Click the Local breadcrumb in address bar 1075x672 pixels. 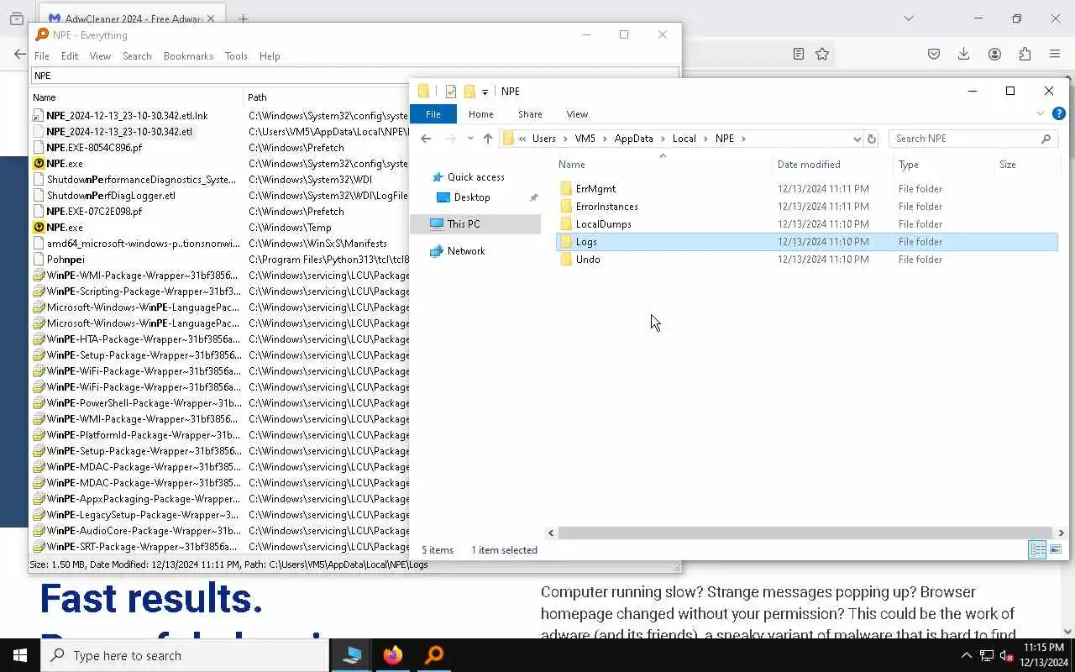pyautogui.click(x=684, y=139)
